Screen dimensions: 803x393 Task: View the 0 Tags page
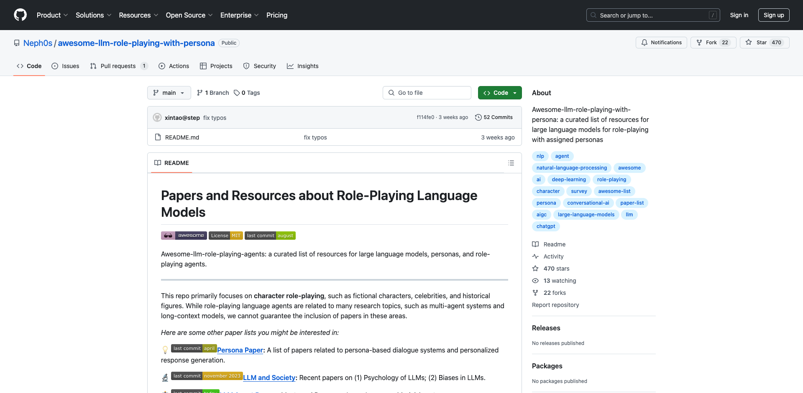tap(247, 93)
